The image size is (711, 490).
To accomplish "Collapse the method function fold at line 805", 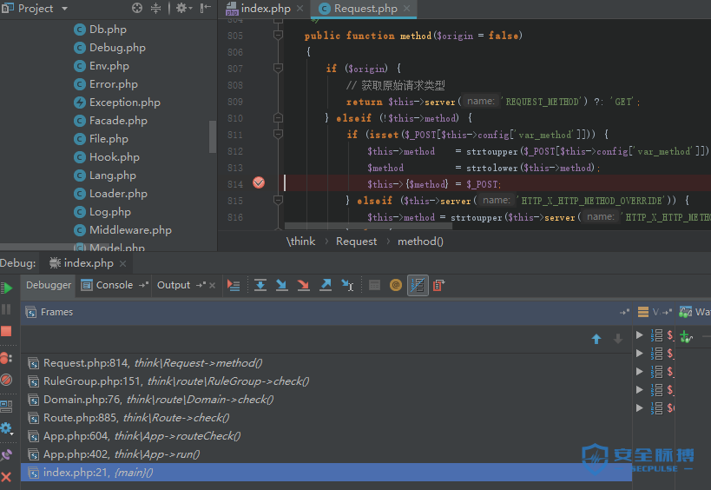I will click(279, 35).
